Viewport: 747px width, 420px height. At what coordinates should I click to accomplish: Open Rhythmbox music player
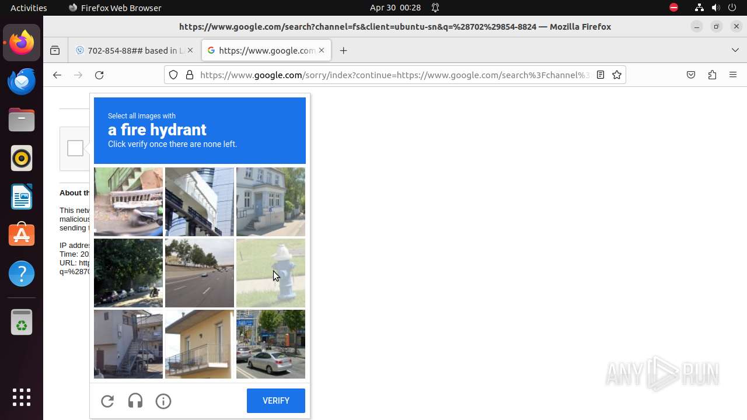click(x=22, y=158)
